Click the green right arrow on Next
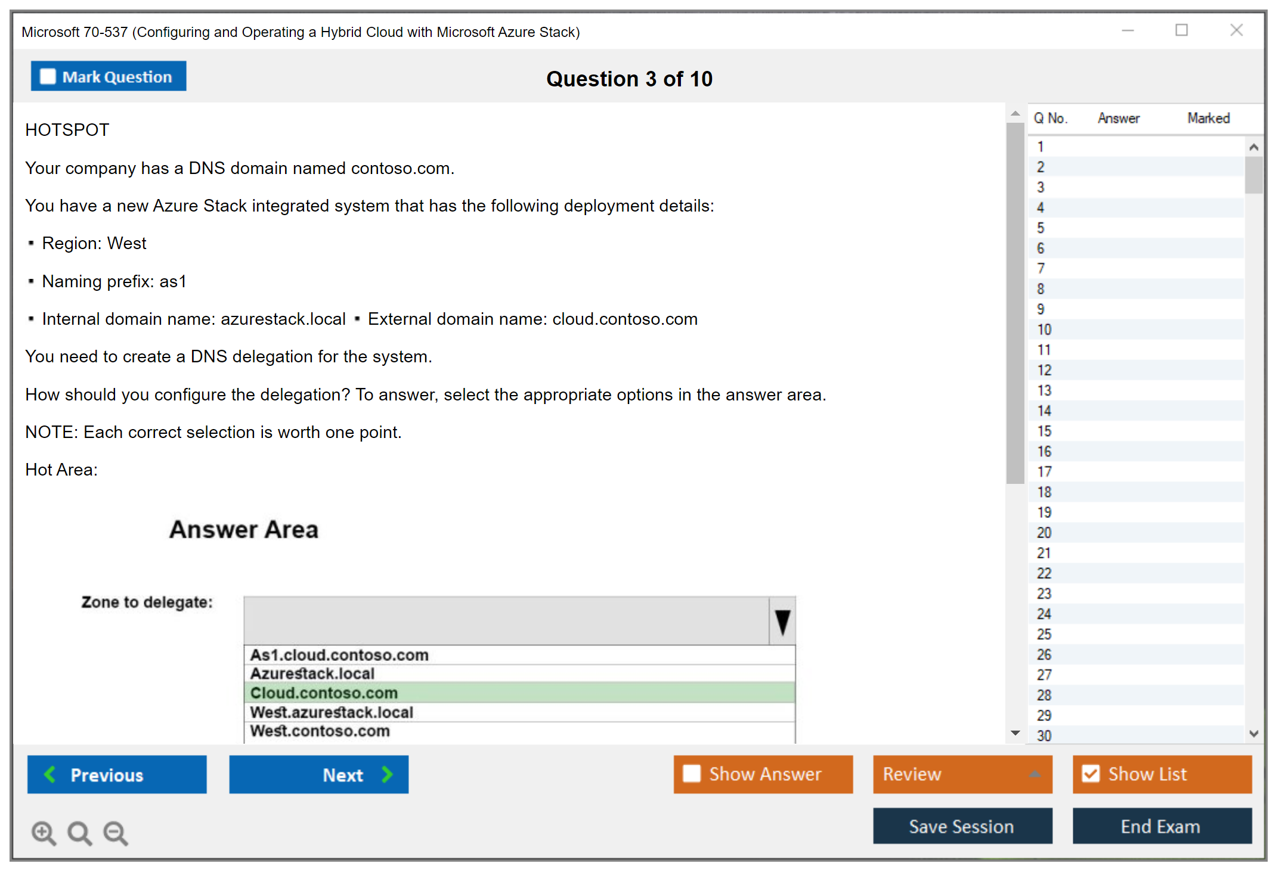The image size is (1282, 876). 388,774
